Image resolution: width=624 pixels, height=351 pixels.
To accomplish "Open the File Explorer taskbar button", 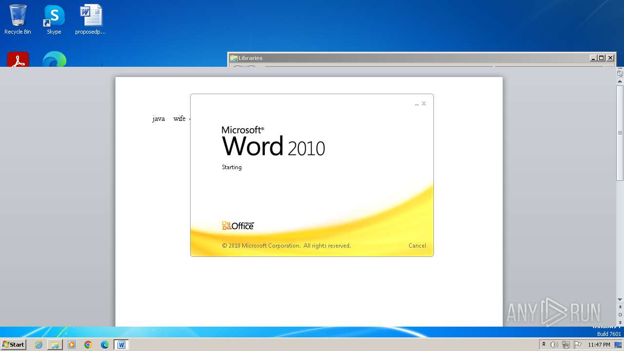I will 55,345.
